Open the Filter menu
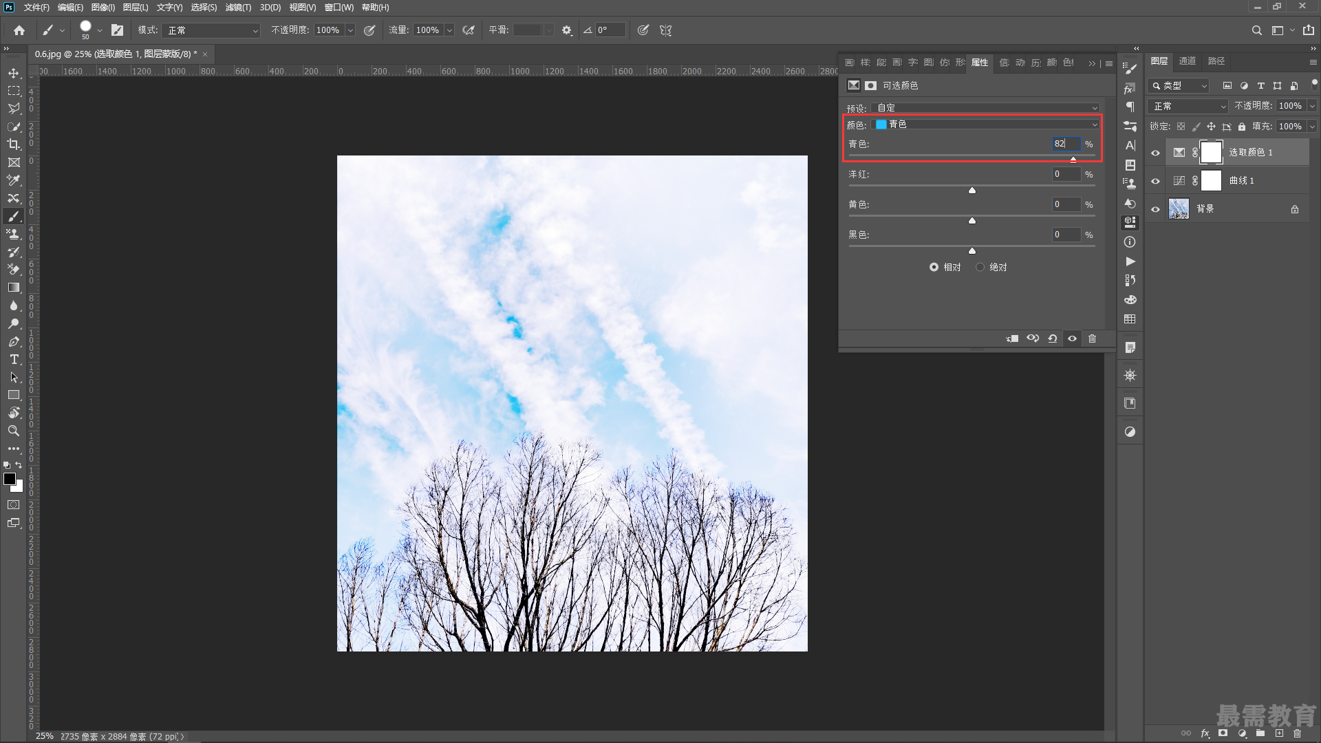This screenshot has height=743, width=1321. [x=238, y=8]
